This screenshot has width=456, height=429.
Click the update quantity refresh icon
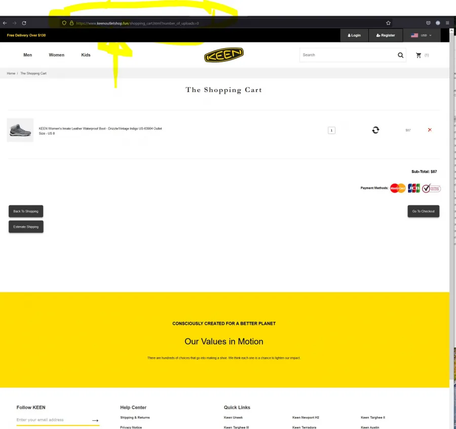[x=375, y=130]
